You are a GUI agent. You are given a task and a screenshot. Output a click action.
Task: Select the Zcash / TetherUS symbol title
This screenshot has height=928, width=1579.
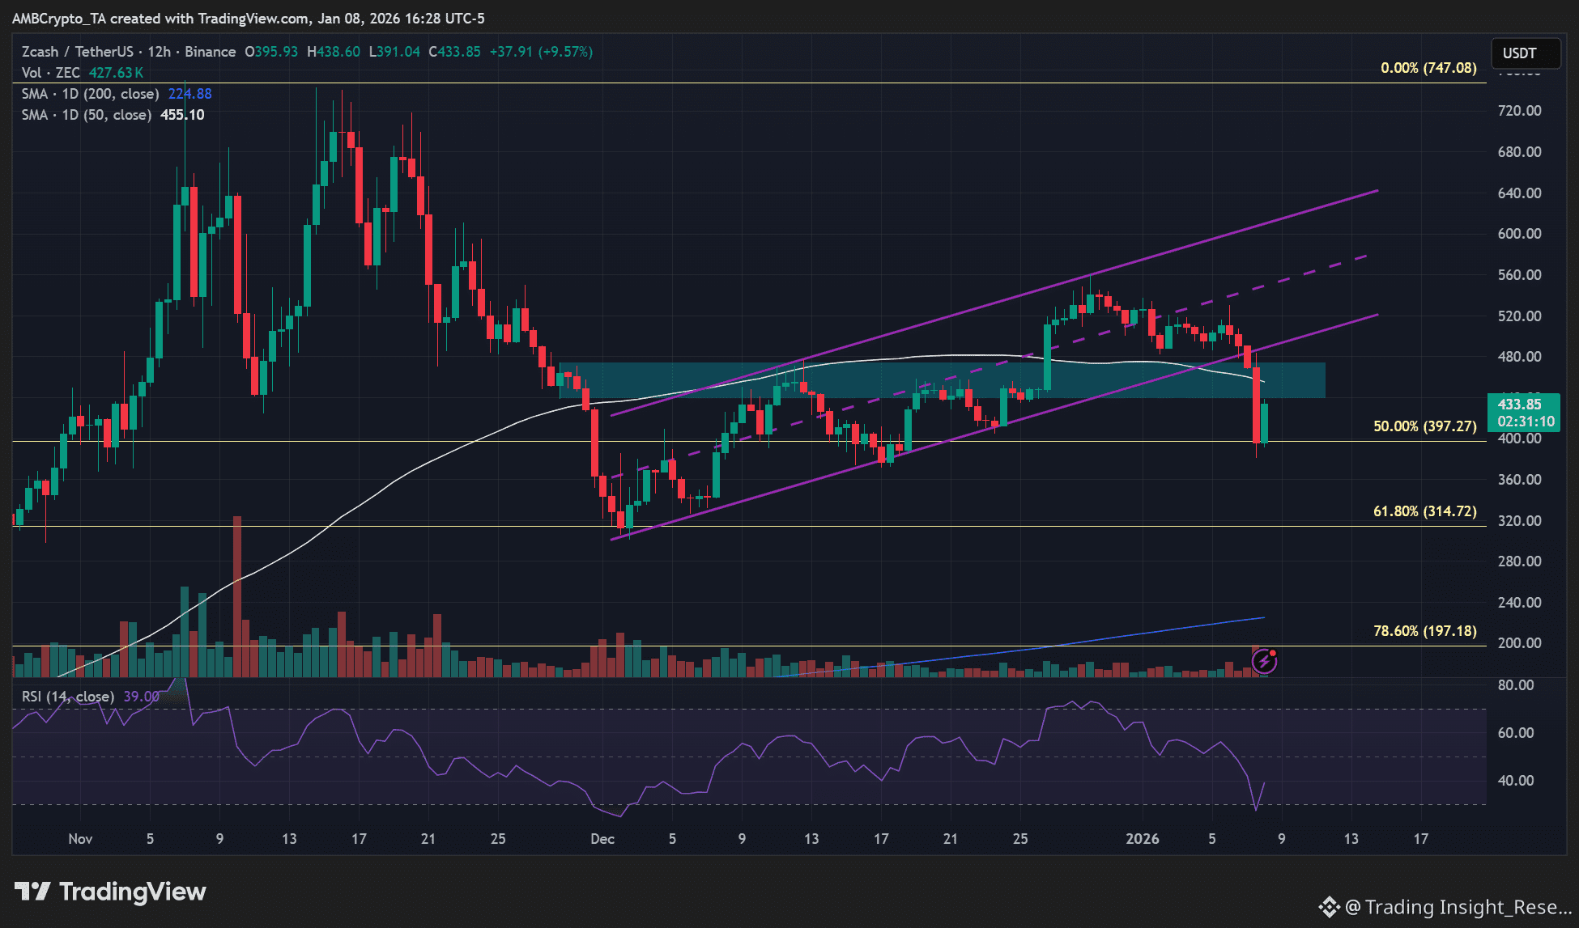click(x=77, y=52)
